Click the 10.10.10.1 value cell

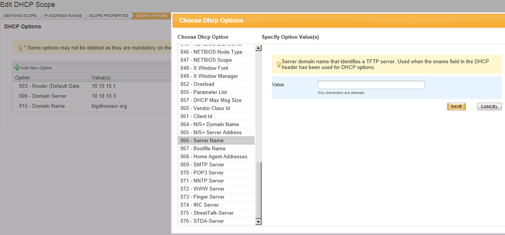pyautogui.click(x=104, y=86)
